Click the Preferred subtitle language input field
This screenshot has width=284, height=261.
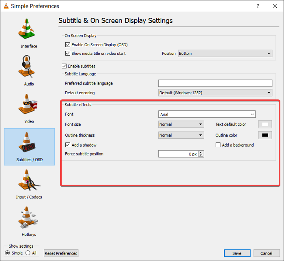click(x=215, y=83)
